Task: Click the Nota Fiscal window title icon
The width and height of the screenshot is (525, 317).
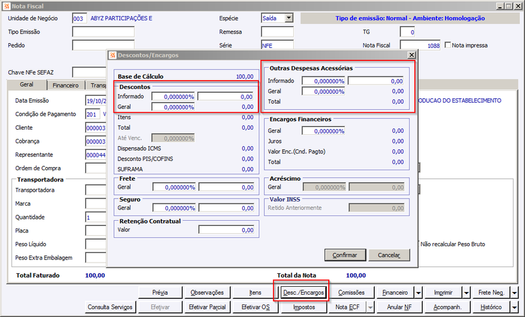Action: click(7, 6)
